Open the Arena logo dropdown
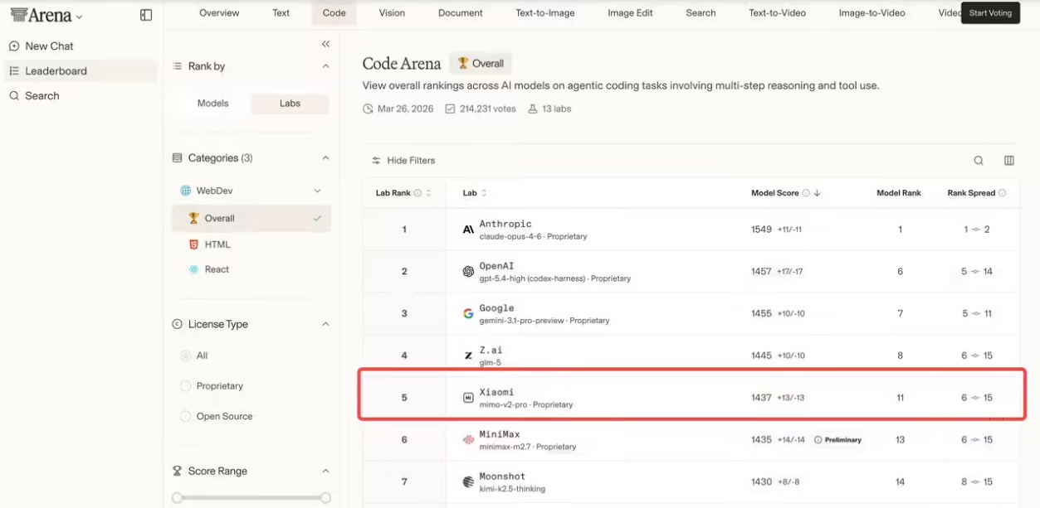This screenshot has width=1040, height=508. coord(46,15)
